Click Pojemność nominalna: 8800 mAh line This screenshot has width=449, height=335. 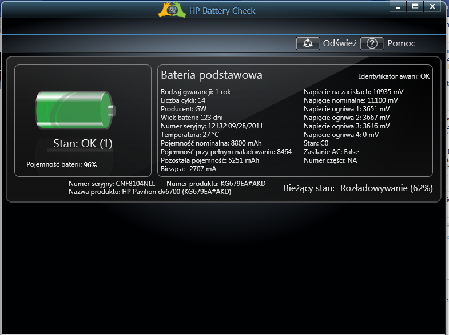click(x=211, y=143)
